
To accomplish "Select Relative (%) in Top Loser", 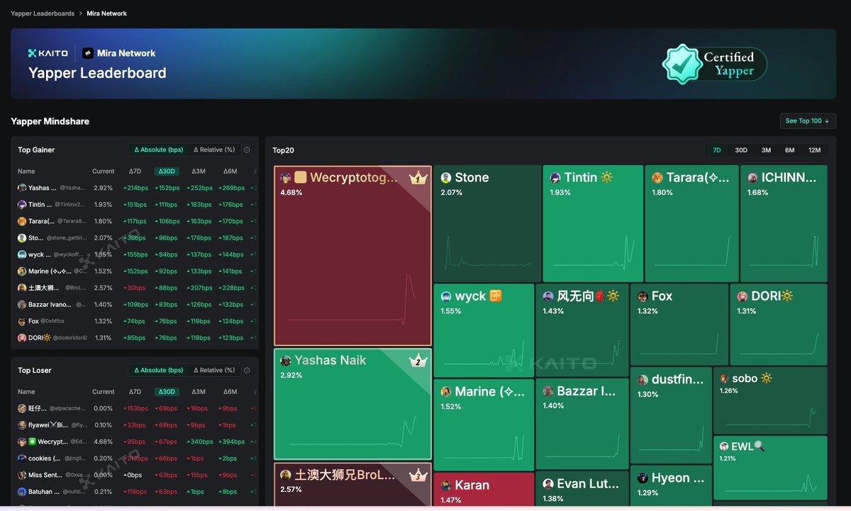I will click(214, 370).
